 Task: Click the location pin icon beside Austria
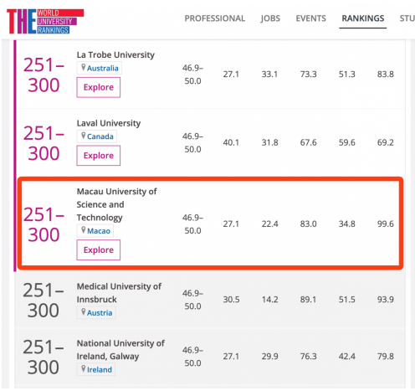[83, 312]
